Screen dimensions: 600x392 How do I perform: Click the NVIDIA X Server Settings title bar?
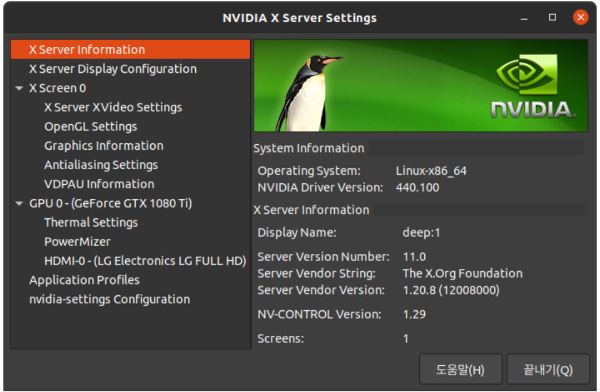(x=300, y=18)
